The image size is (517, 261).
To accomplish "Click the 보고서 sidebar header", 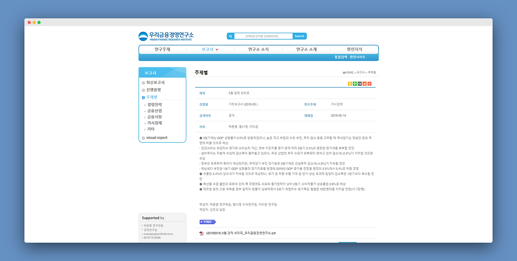I will pyautogui.click(x=162, y=72).
